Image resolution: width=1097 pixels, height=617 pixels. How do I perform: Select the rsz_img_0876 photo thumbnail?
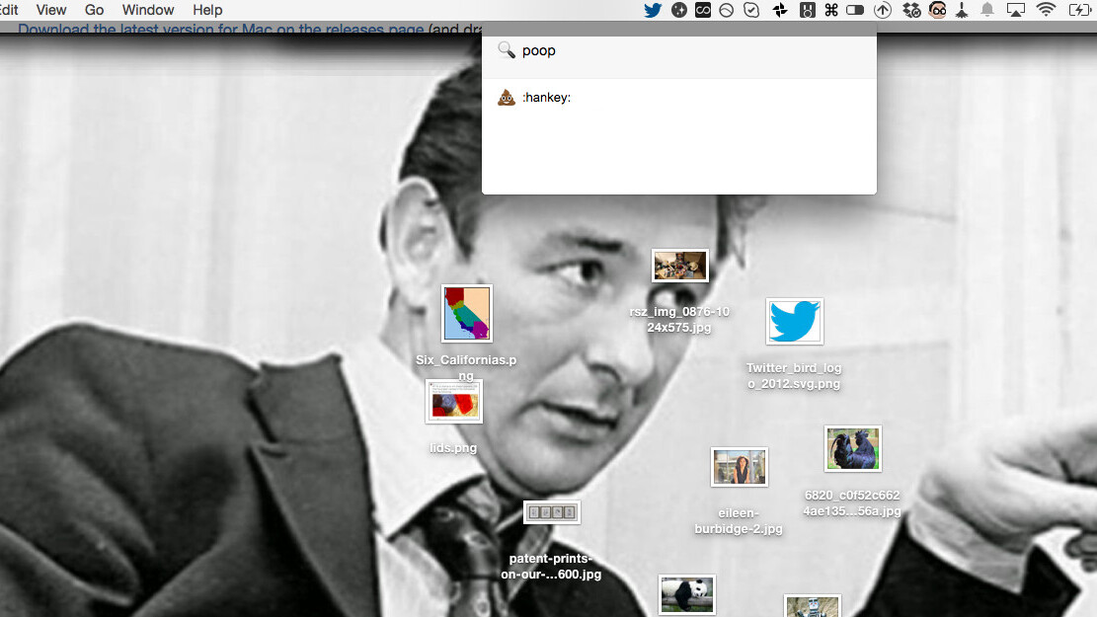679,266
